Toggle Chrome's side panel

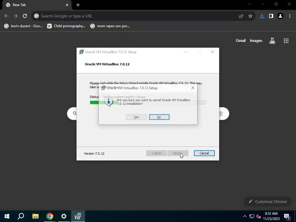271,16
